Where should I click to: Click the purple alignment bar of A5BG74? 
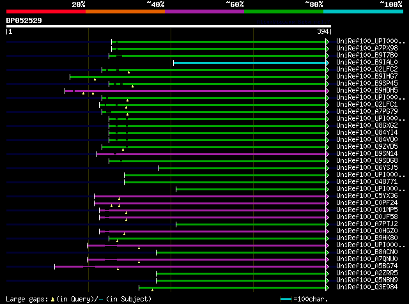(x=190, y=267)
